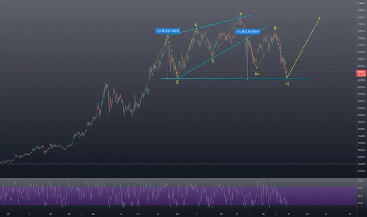Viewport: 367px width, 217px height.
Task: Click the 35000.00 price axis label
Action: coord(361,101)
